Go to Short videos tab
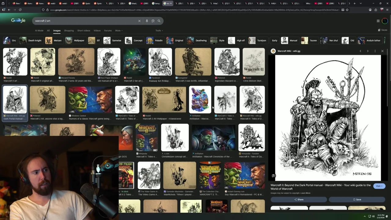Screen dimensions: 391x220 [84, 31]
